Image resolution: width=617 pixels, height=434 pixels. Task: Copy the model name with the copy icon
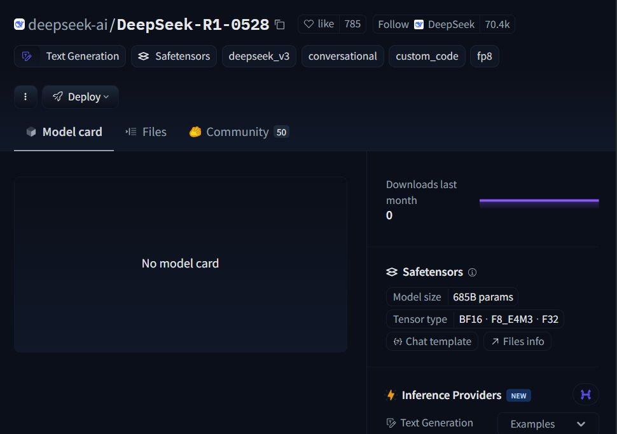pos(280,25)
